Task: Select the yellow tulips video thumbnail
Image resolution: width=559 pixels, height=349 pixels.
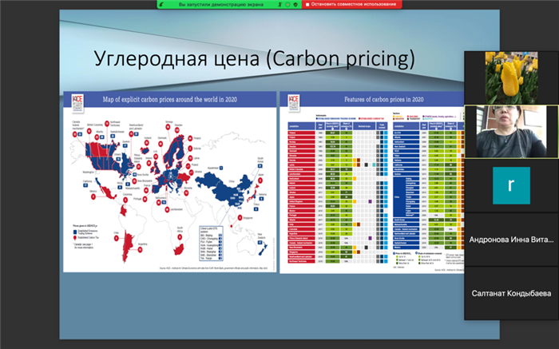Action: click(510, 77)
